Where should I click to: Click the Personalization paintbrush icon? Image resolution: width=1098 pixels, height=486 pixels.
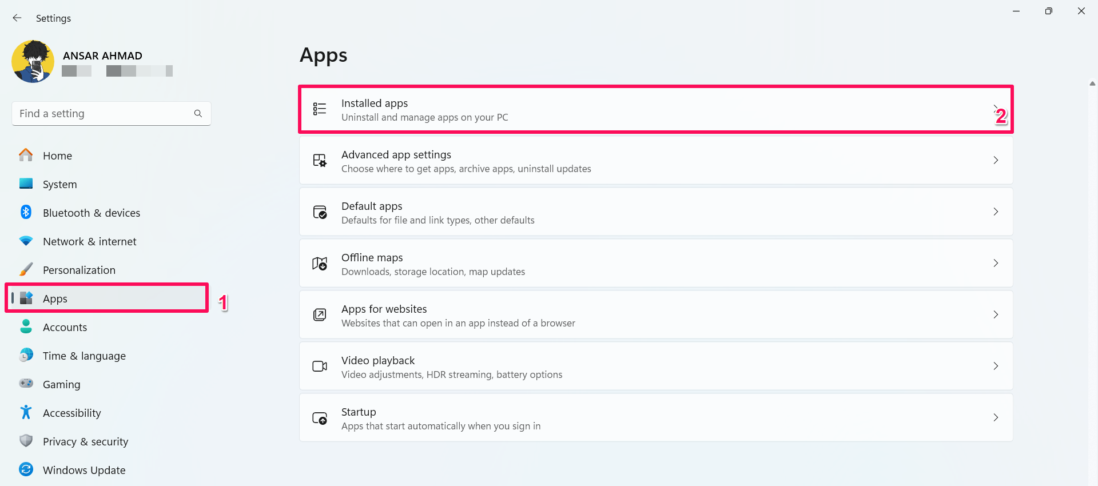coord(26,269)
